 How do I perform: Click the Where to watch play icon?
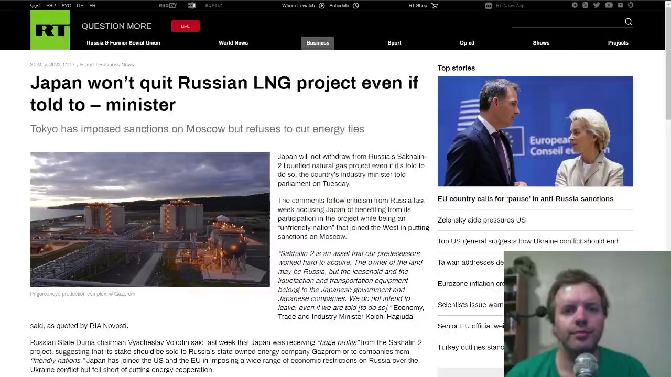point(322,6)
